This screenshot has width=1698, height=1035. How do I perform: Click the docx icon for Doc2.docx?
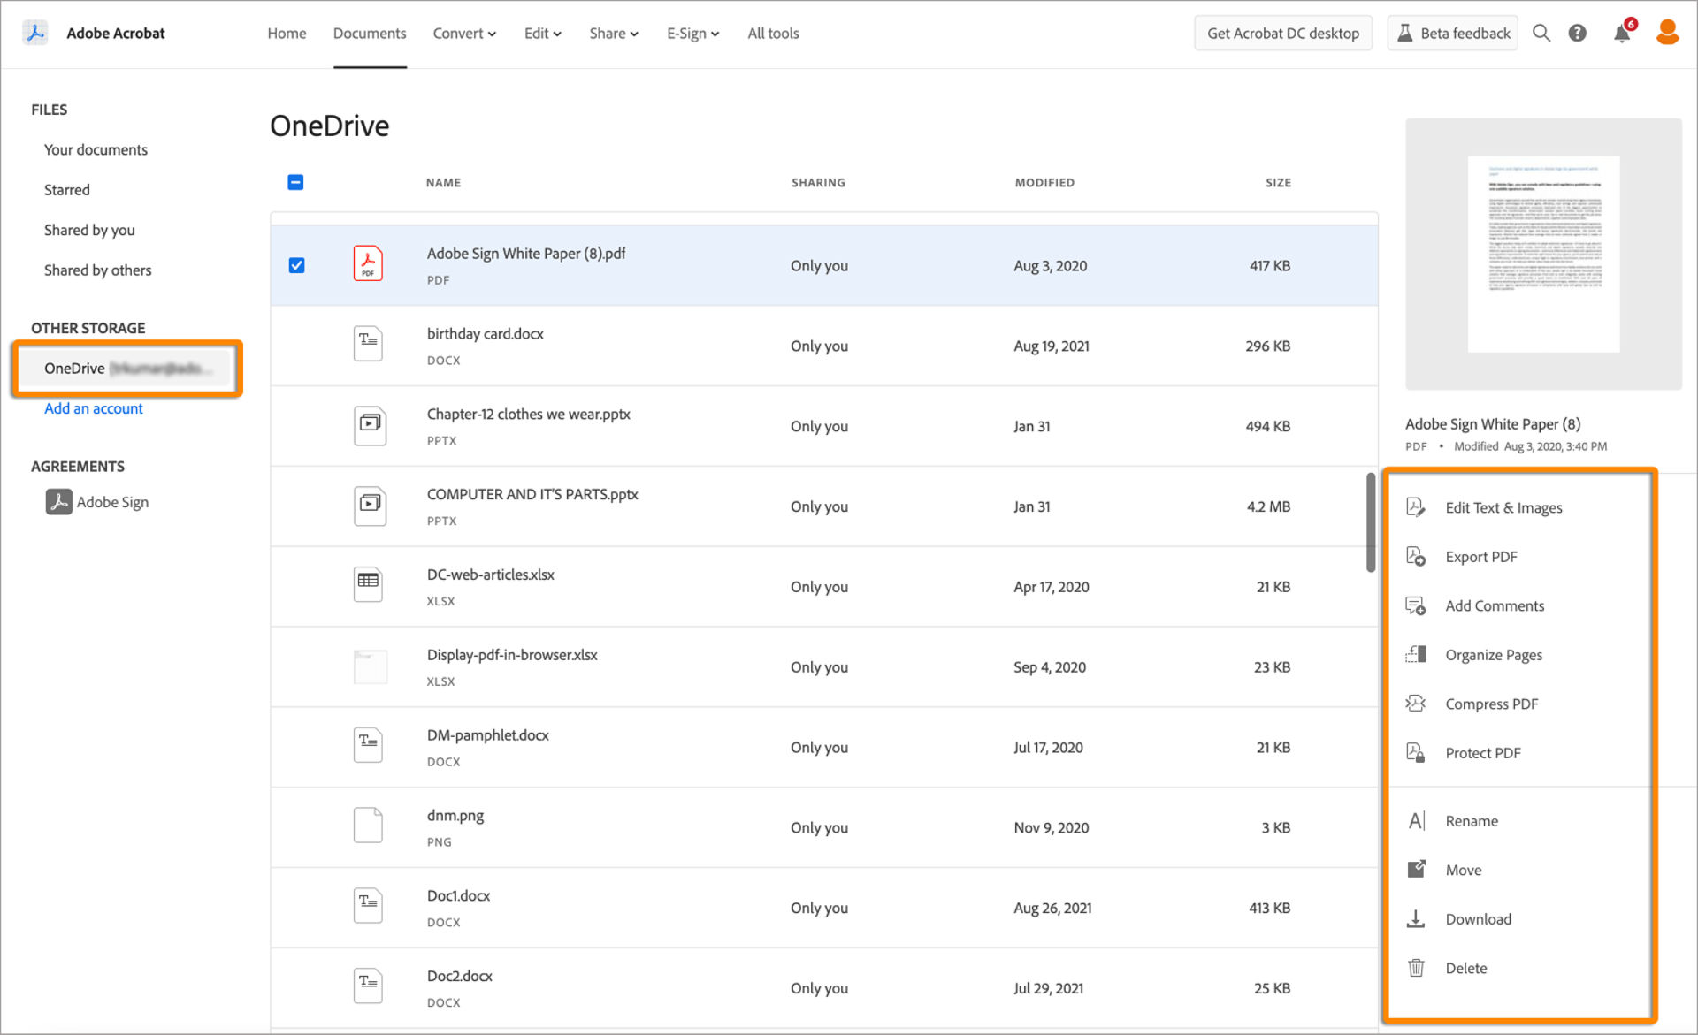(368, 986)
